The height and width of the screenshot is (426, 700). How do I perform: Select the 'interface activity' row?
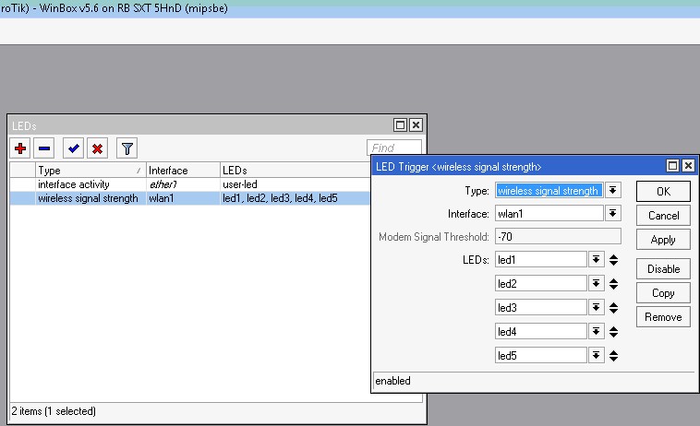click(190, 184)
